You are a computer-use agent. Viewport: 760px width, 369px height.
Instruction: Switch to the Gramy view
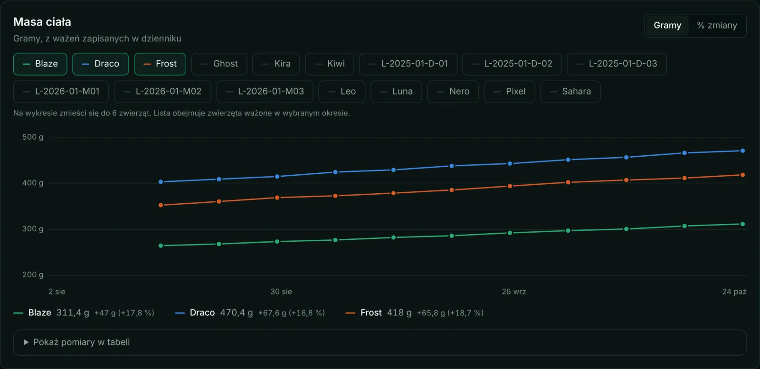pyautogui.click(x=667, y=26)
